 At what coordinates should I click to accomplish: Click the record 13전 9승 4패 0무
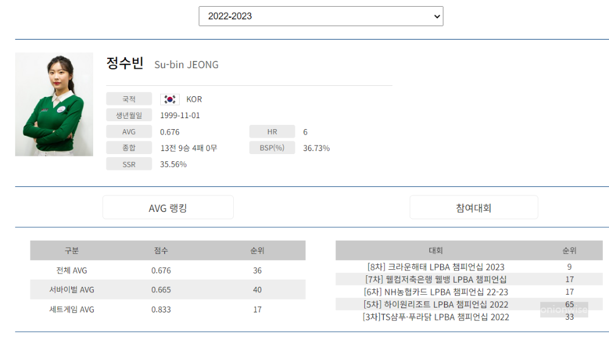tap(189, 148)
